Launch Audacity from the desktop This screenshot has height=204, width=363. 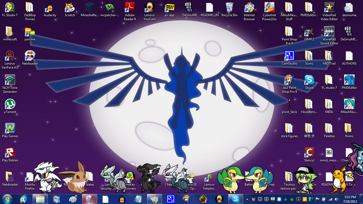pyautogui.click(x=50, y=10)
